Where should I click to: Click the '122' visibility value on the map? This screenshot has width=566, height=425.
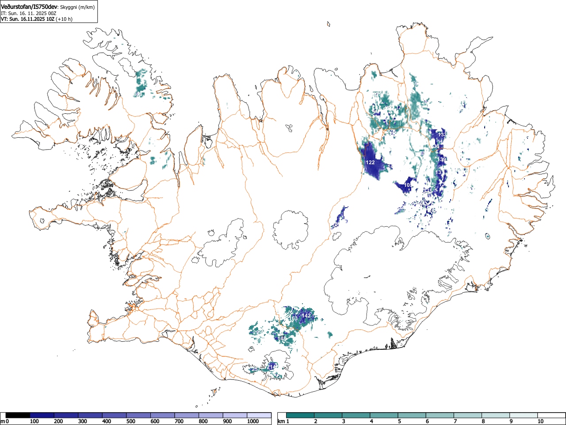tap(370, 162)
